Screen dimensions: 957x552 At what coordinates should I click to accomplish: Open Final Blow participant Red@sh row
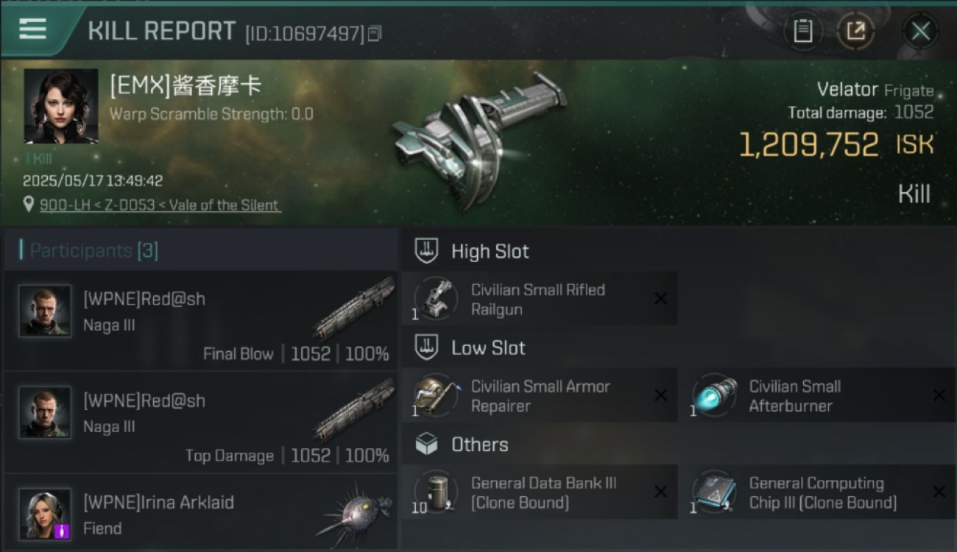[x=200, y=320]
